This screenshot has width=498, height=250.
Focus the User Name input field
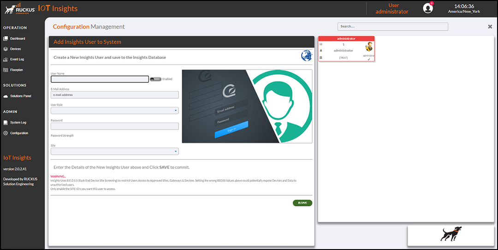[x=100, y=79]
